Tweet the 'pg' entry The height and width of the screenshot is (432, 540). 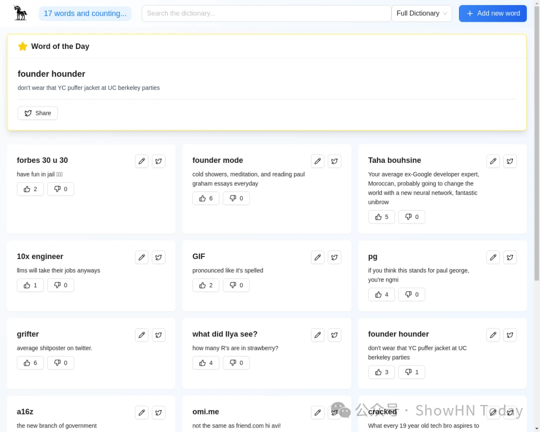click(x=510, y=257)
